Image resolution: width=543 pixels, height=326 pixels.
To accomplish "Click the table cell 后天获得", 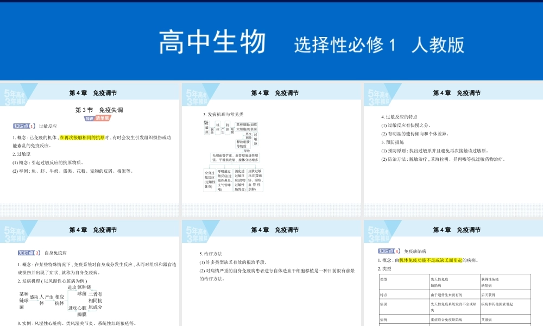I will 505,295.
